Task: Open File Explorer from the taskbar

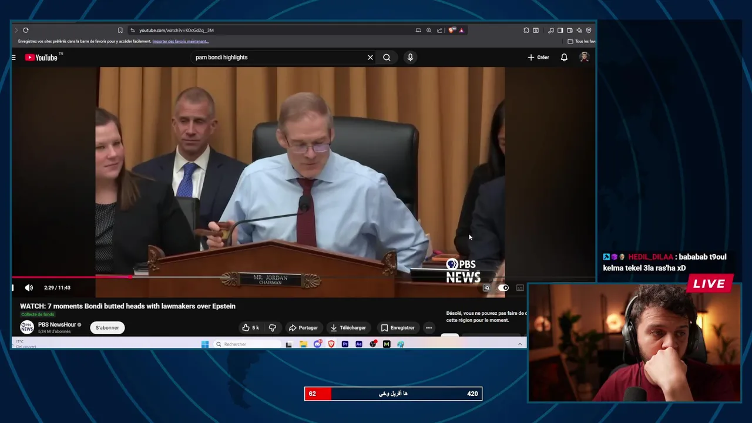Action: pyautogui.click(x=303, y=344)
